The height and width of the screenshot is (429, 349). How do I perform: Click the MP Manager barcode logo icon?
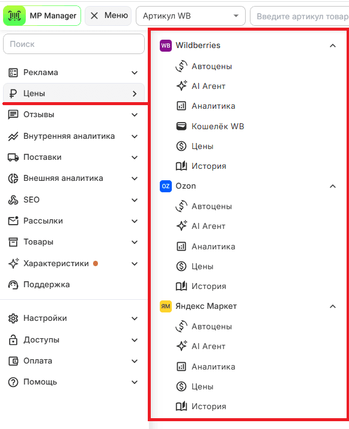point(14,16)
